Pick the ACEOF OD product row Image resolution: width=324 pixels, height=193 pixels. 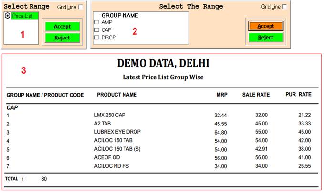click(107, 158)
